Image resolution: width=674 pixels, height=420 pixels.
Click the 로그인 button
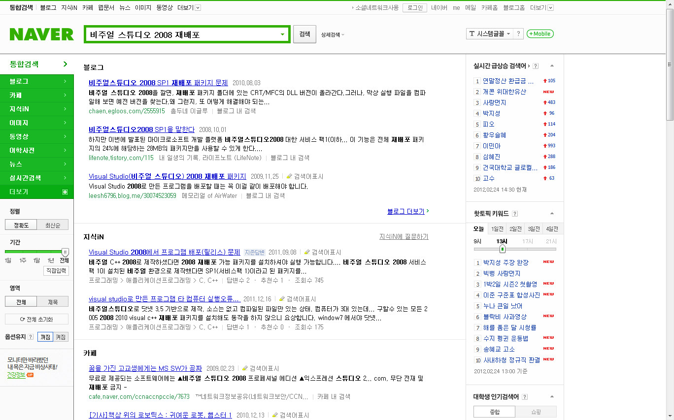point(414,7)
